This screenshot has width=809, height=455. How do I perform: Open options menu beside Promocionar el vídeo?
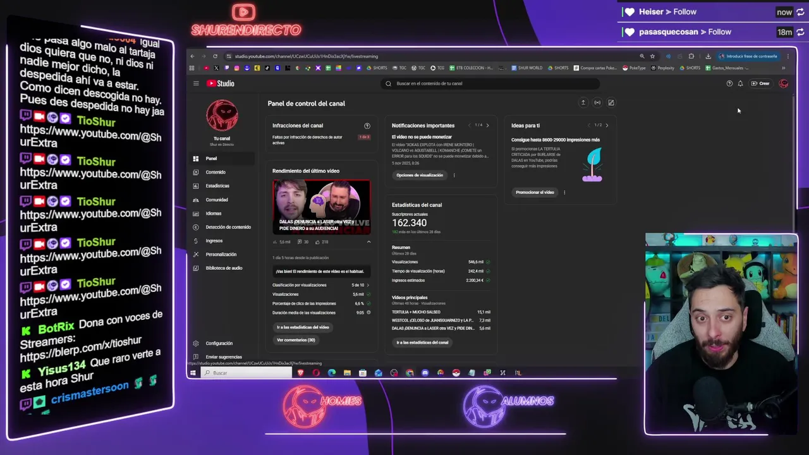pyautogui.click(x=564, y=192)
